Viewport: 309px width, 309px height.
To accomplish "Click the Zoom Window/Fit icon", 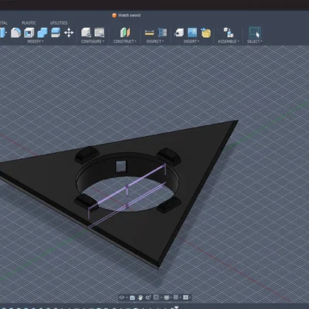I will (x=156, y=297).
